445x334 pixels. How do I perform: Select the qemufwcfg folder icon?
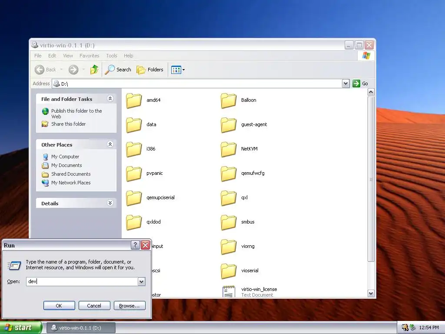click(x=229, y=174)
